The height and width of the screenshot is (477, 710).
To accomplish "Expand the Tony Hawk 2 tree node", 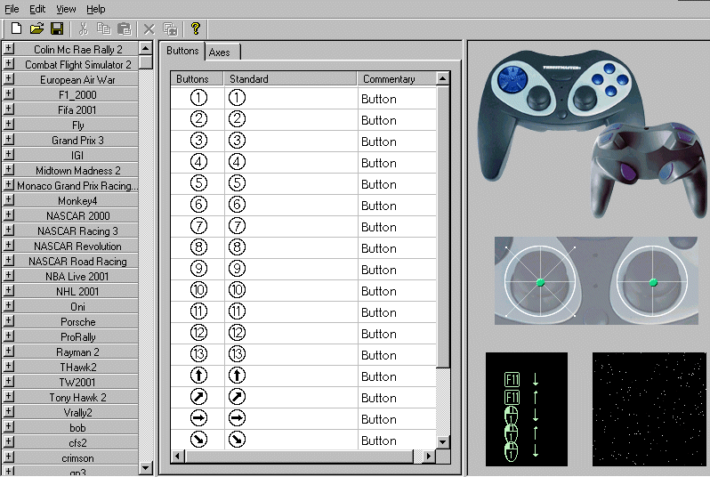I will click(8, 397).
